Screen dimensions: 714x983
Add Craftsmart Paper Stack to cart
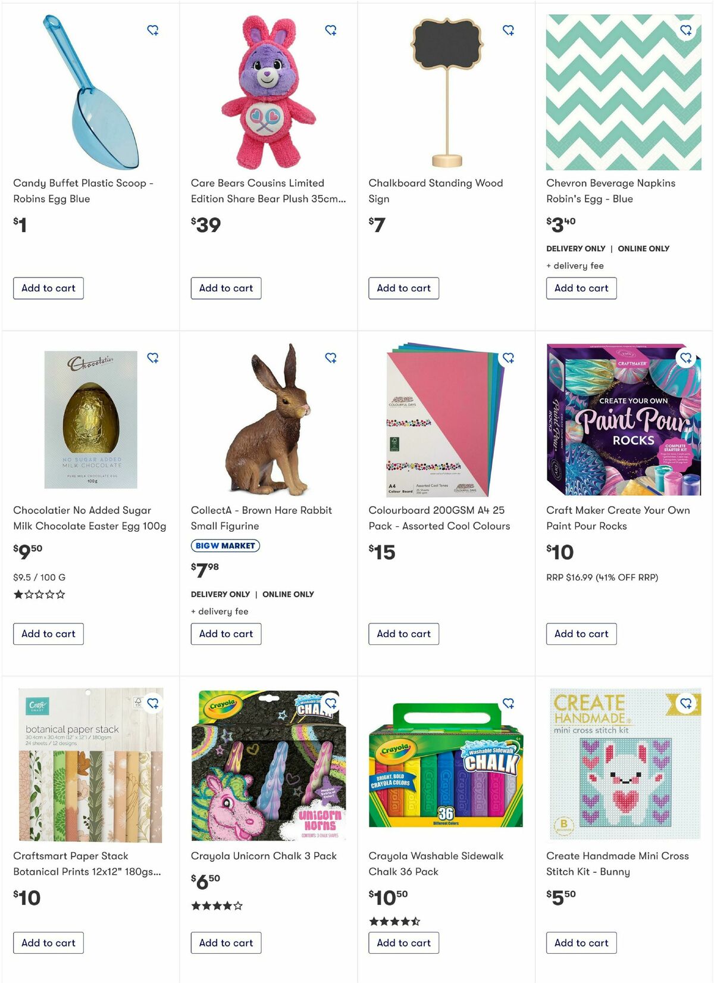coord(48,943)
